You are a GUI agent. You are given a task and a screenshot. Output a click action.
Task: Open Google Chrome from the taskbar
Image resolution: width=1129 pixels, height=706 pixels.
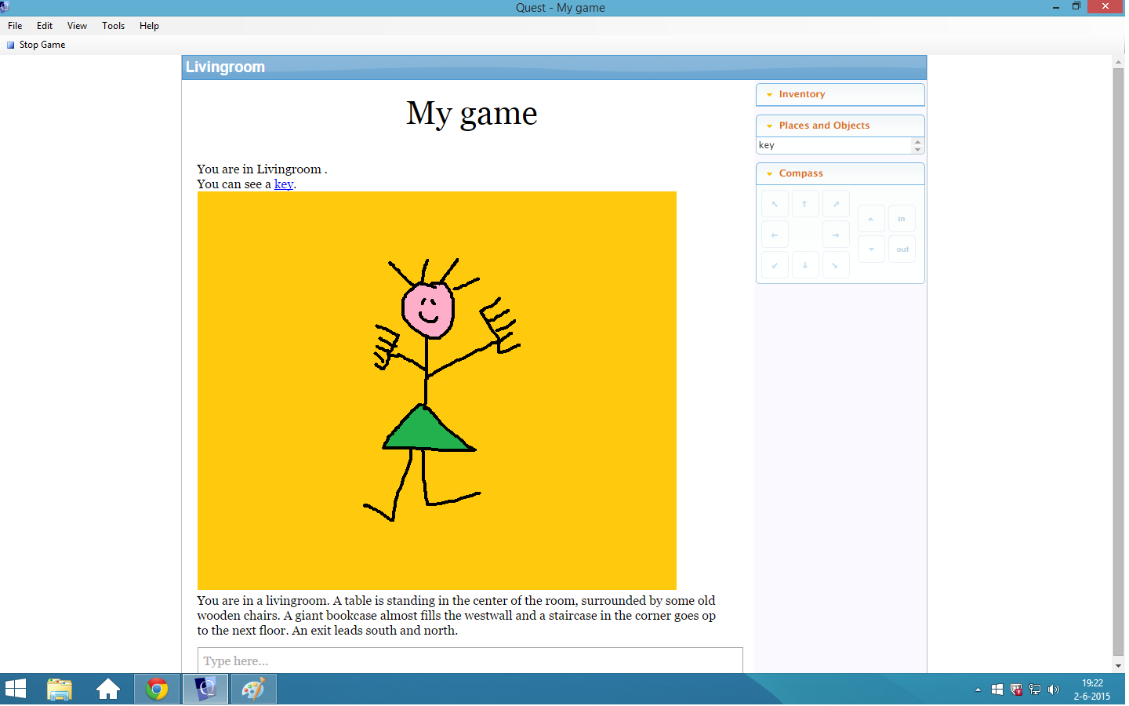[x=156, y=689]
